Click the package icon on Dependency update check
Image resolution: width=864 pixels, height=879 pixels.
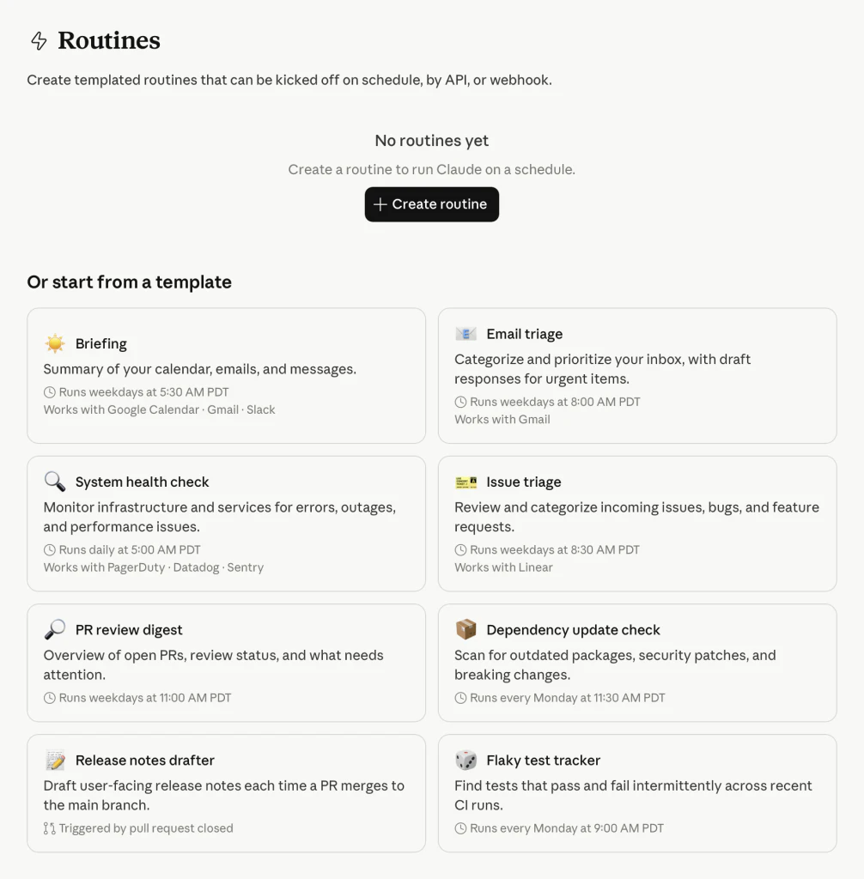click(x=465, y=629)
